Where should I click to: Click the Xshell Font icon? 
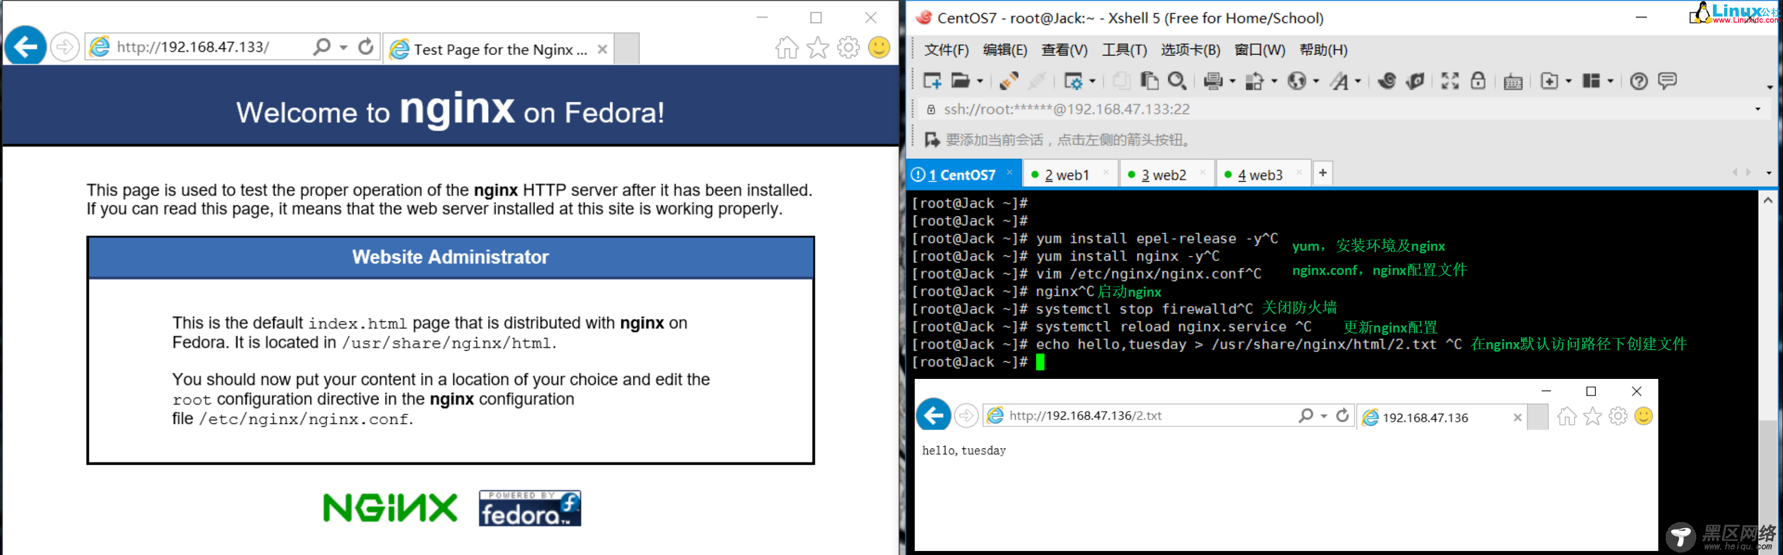point(1340,81)
